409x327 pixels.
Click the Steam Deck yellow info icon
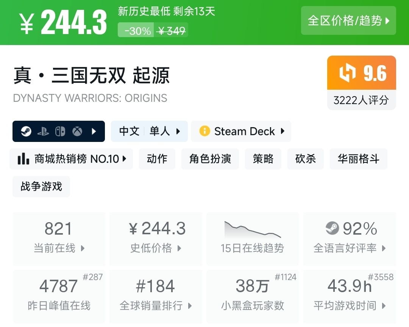tap(204, 131)
